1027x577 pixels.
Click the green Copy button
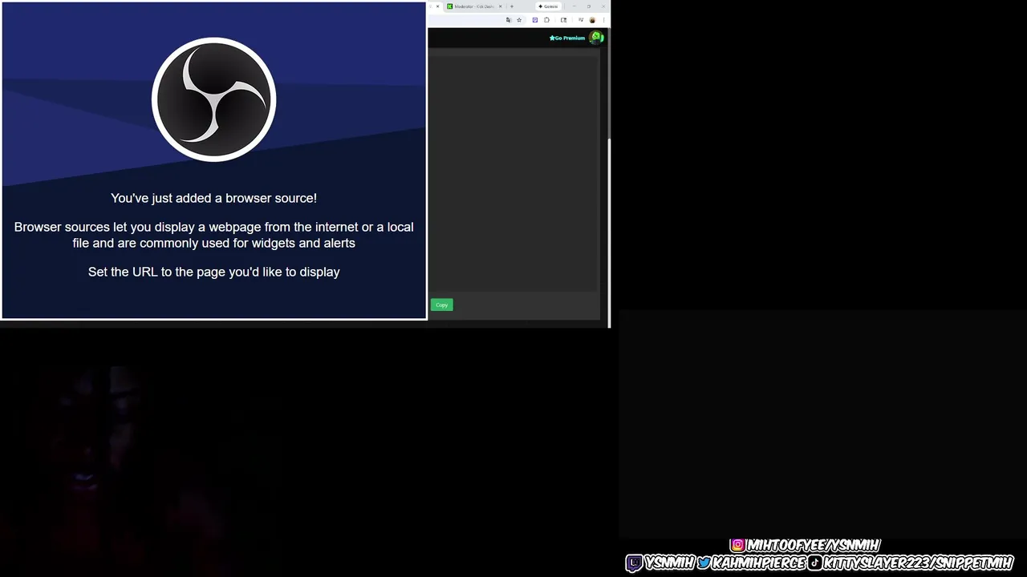[x=441, y=305]
